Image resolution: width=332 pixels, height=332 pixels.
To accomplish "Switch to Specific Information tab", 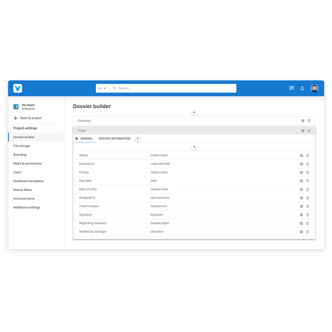I will pos(114,139).
